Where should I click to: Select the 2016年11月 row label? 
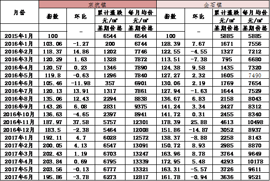[19, 122]
